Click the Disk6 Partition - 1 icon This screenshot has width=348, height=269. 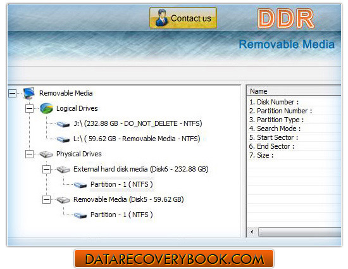click(80, 185)
